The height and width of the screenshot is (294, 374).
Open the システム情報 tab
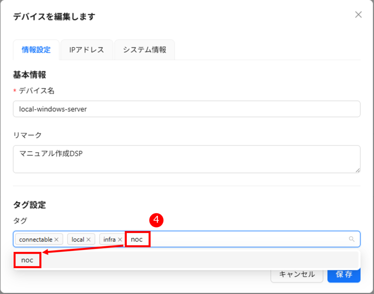point(144,50)
